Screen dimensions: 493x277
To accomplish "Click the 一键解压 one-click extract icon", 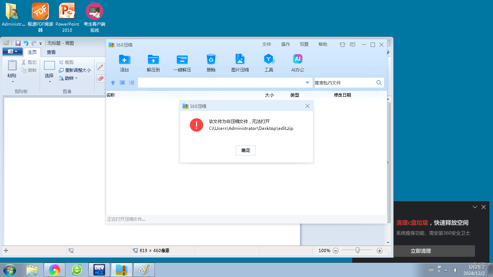I will click(x=182, y=60).
